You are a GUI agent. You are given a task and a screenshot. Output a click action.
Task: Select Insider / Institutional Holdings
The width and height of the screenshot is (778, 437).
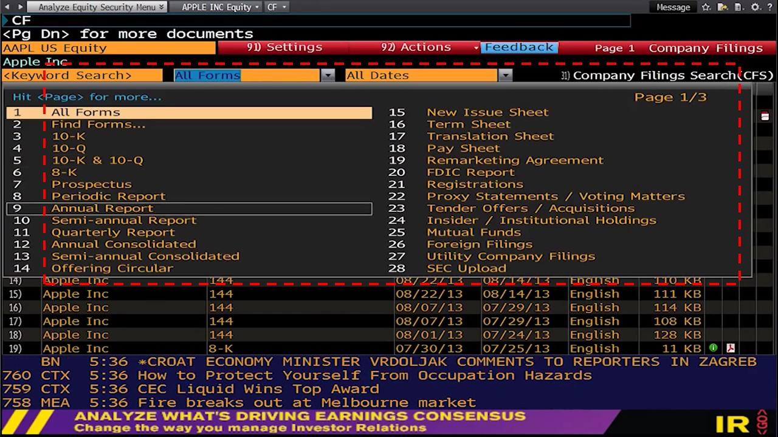click(542, 220)
